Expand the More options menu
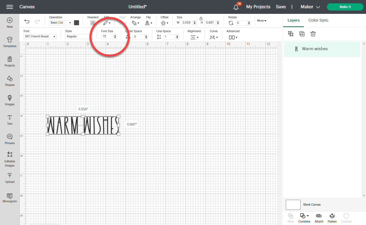Image resolution: width=366 pixels, height=225 pixels. pos(261,21)
